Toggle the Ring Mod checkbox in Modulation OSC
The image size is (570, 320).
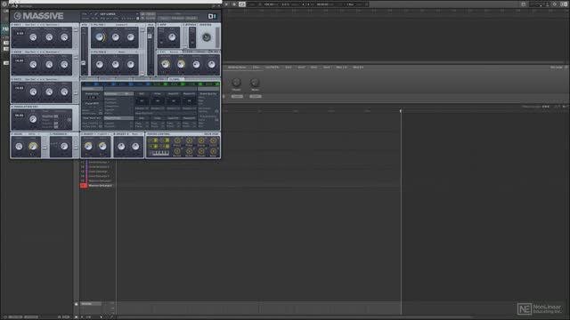pyautogui.click(x=56, y=116)
